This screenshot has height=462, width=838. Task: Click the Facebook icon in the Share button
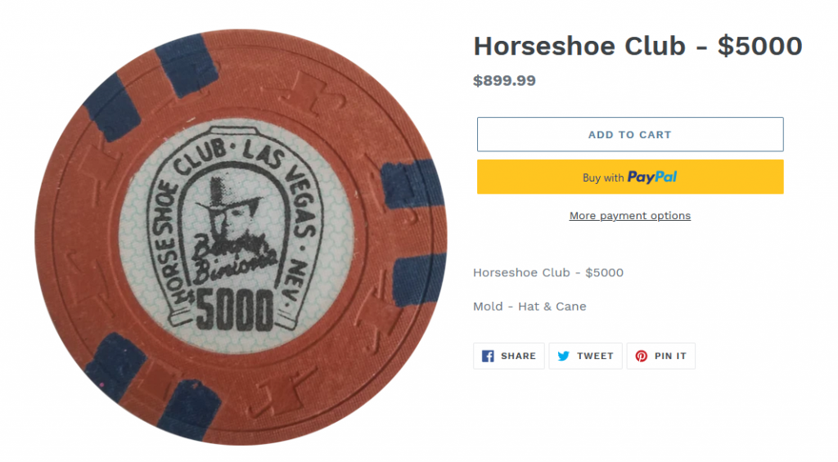tap(488, 357)
